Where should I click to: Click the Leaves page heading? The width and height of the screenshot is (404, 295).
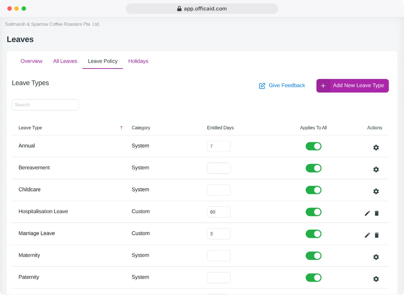(x=20, y=39)
